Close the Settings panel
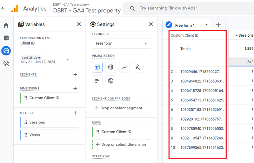 coord(151,24)
